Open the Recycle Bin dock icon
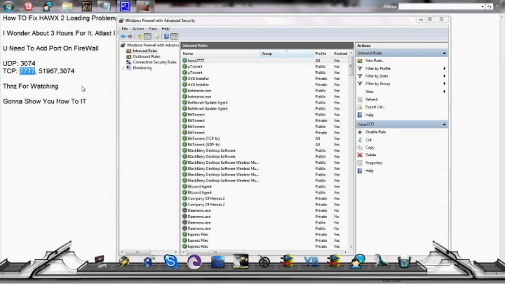The width and height of the screenshot is (505, 284). 404,262
